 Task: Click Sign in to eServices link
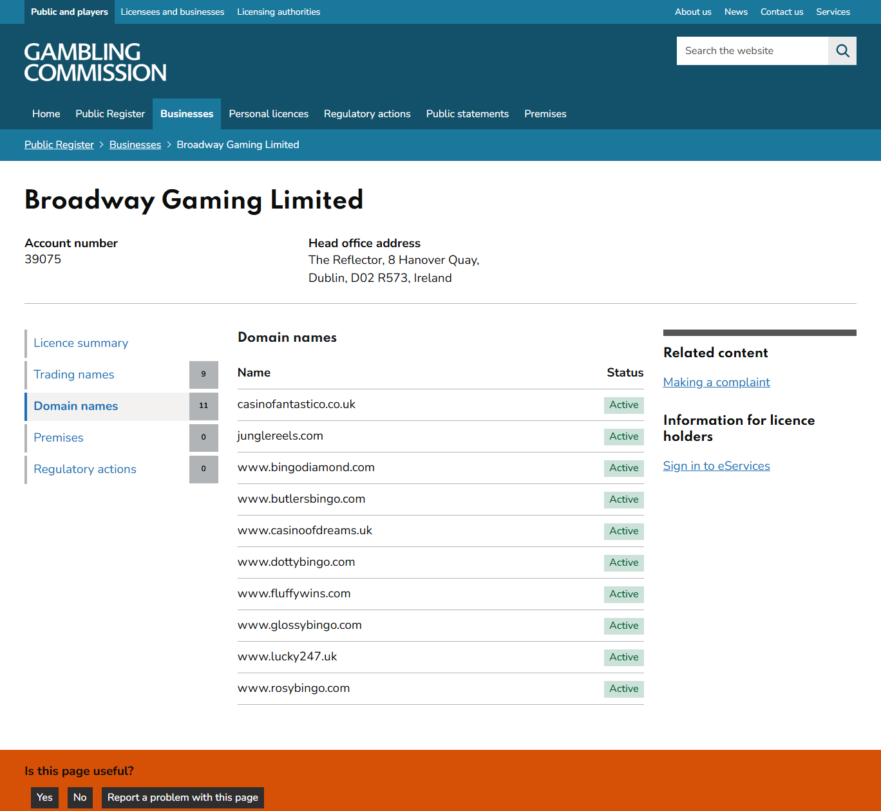(x=717, y=466)
